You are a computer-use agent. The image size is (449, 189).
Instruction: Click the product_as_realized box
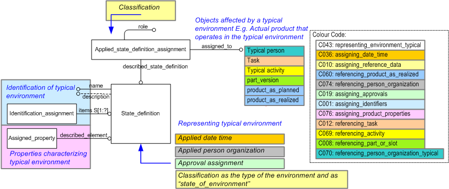click(274, 100)
